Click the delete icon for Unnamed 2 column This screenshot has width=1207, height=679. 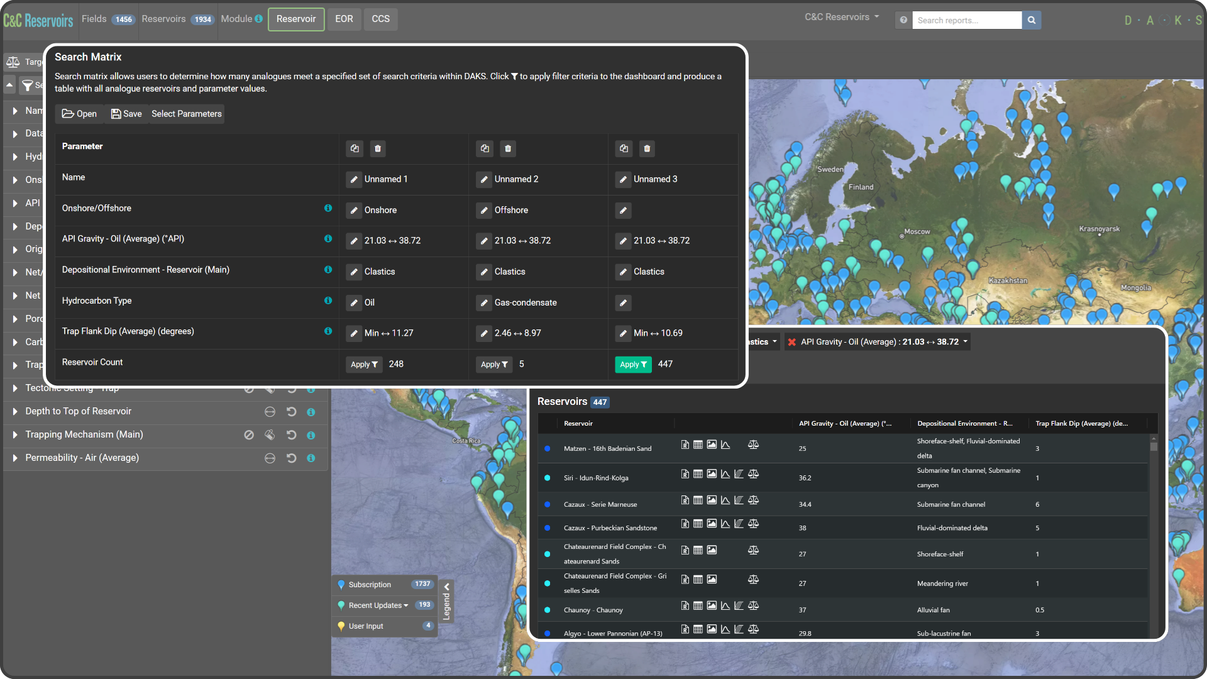[x=507, y=148]
